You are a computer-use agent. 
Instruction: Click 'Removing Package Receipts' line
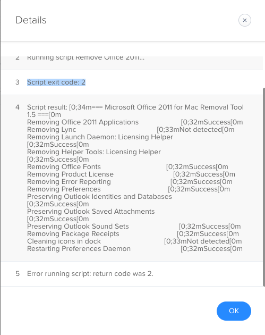click(x=73, y=234)
